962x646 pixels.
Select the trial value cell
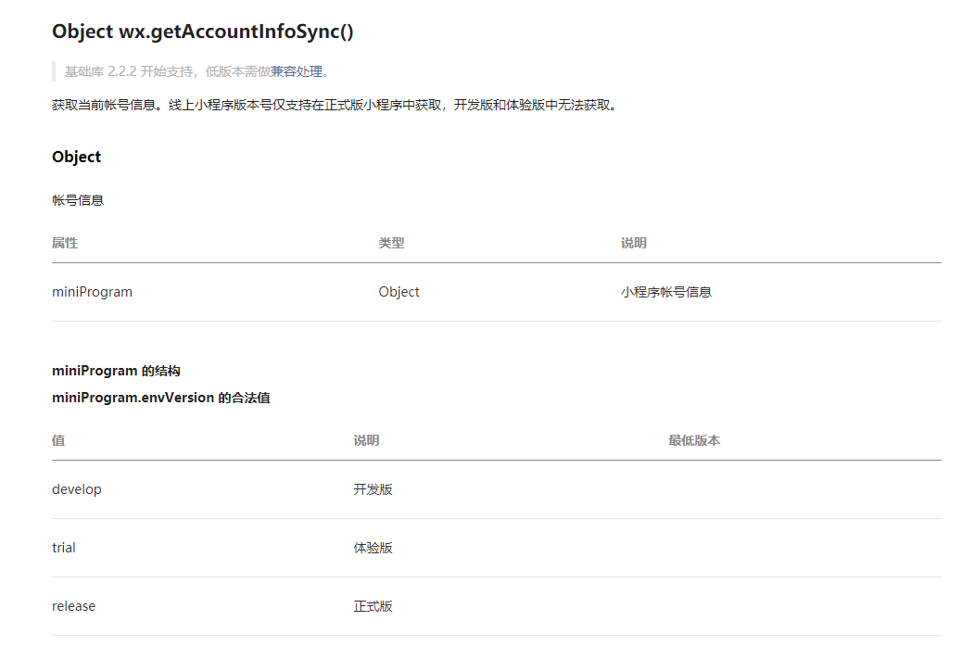(64, 548)
